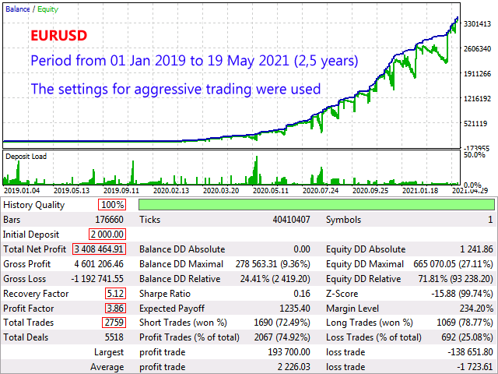Click Balance DD Maximal value 278 563.31 (9.36%)
498x374 pixels.
(x=273, y=264)
